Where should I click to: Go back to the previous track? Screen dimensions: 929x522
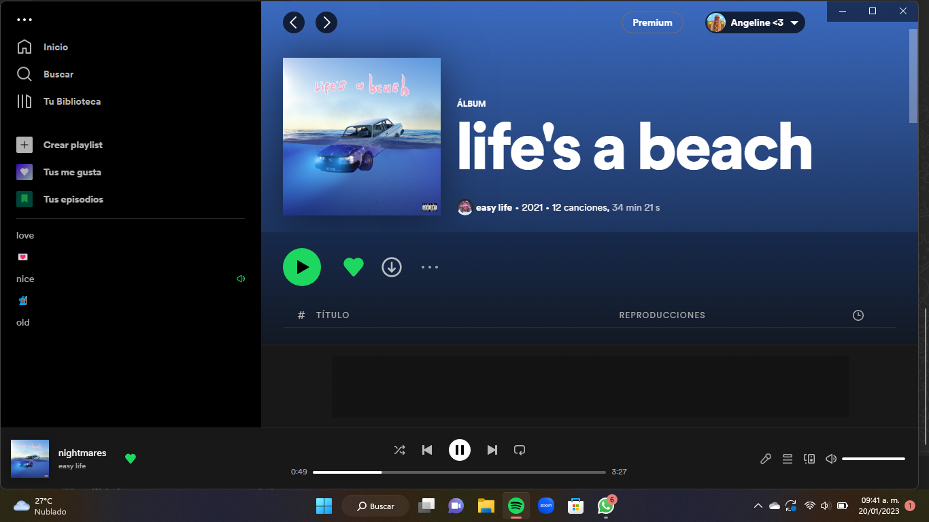pos(427,450)
